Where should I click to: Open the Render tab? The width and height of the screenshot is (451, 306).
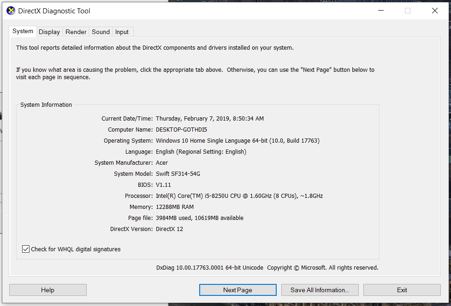click(76, 32)
